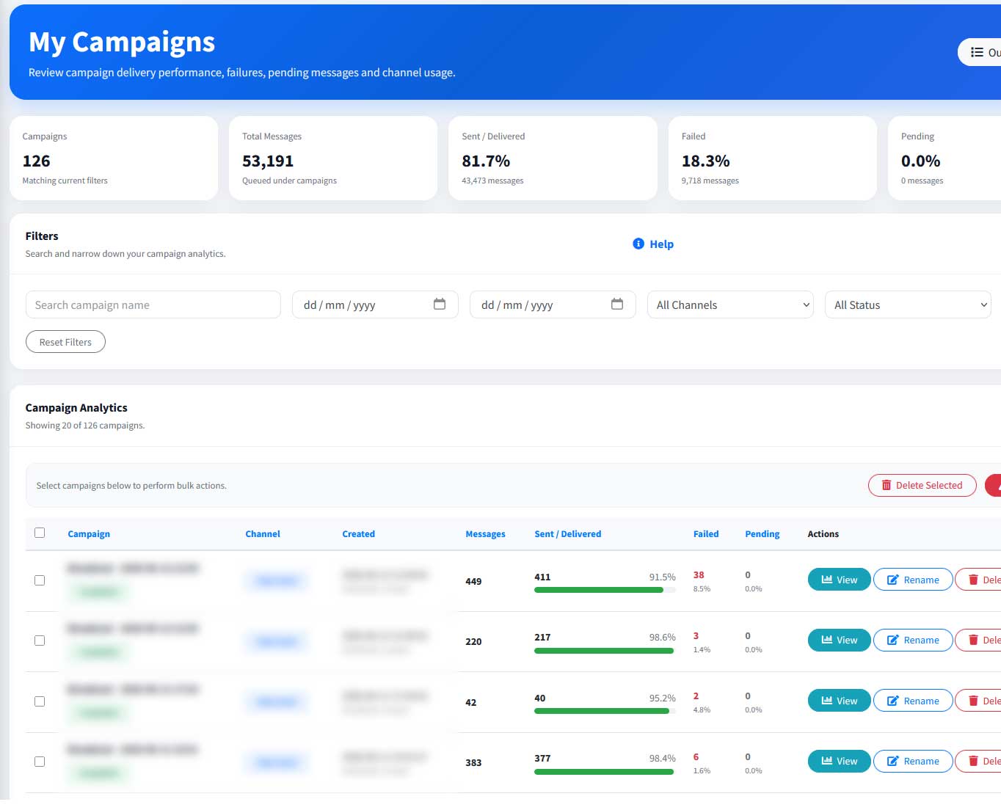This screenshot has width=1001, height=810.
Task: Click the View label of the 42-message row
Action: 847,701
